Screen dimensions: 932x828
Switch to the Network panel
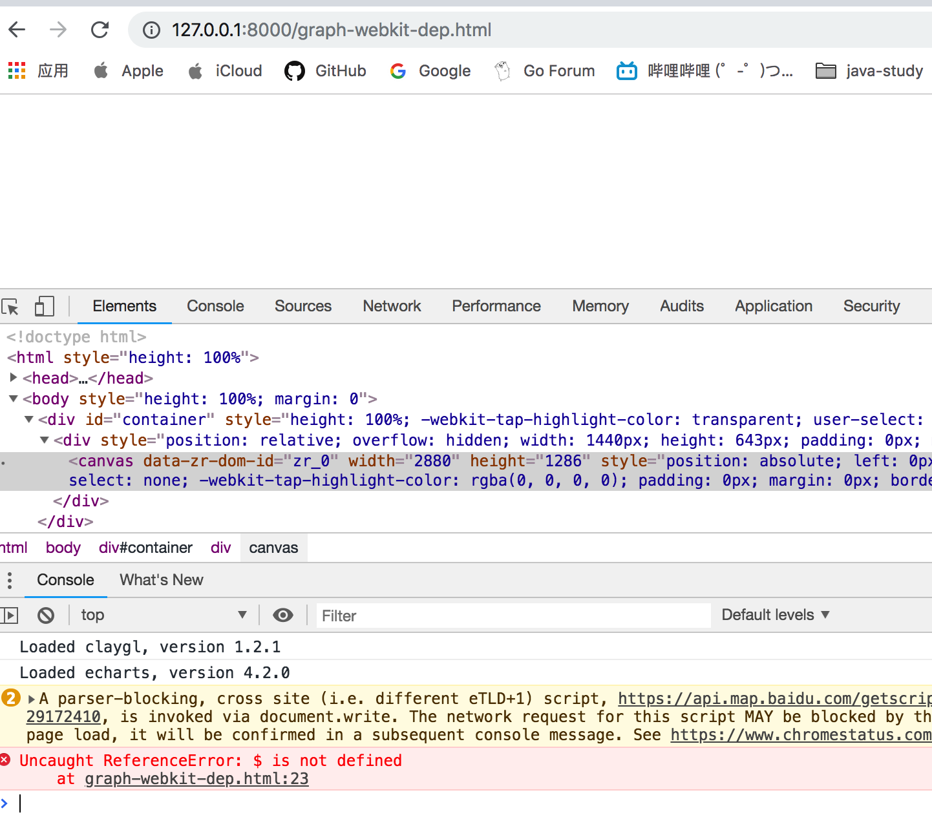point(392,306)
